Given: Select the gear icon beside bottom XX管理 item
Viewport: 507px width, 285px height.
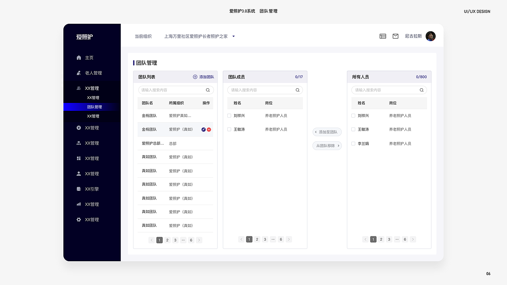Looking at the screenshot, I should [78, 220].
